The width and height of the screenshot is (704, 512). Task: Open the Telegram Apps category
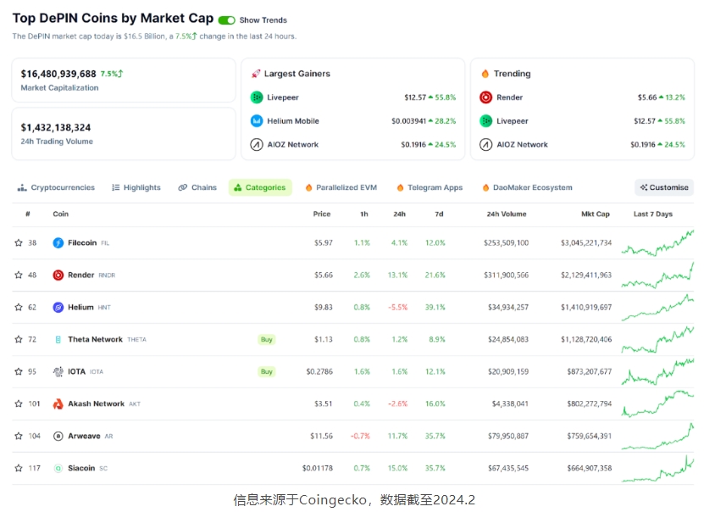click(x=430, y=187)
